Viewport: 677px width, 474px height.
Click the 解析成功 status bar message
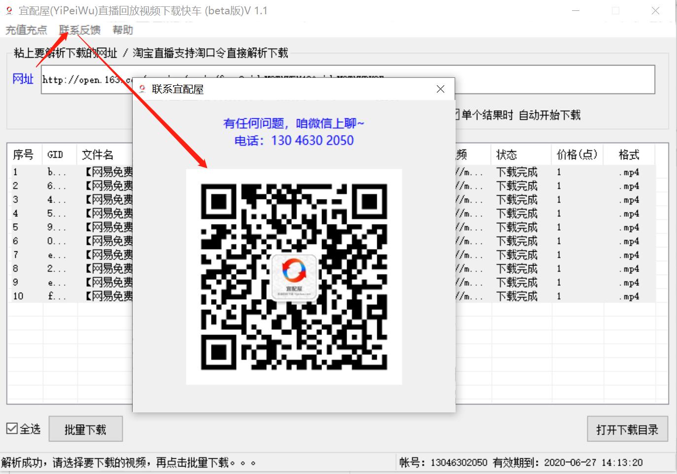tap(129, 462)
